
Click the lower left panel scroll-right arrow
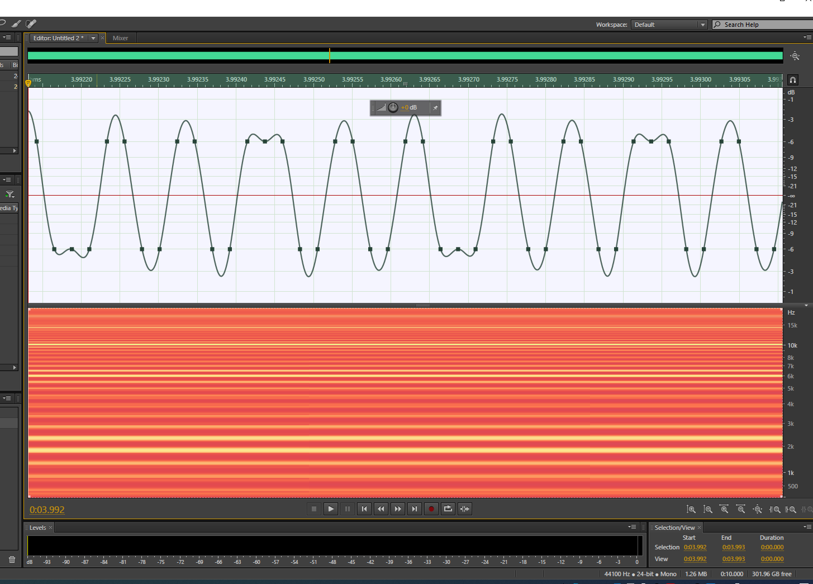15,367
